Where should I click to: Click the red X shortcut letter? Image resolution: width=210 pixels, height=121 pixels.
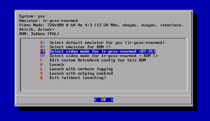(x=41, y=65)
